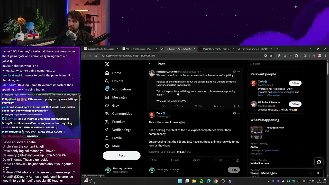Open the Grok icon on Zack's post

[x=234, y=113]
